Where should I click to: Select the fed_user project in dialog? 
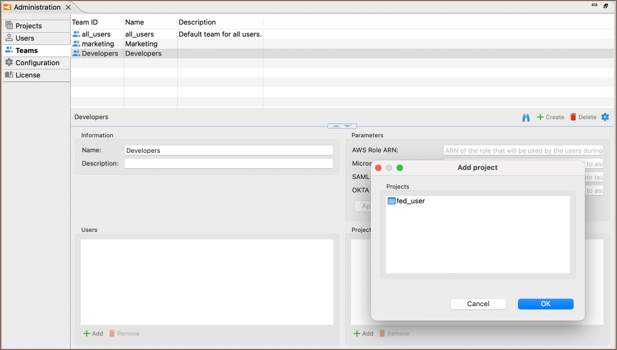pos(410,201)
